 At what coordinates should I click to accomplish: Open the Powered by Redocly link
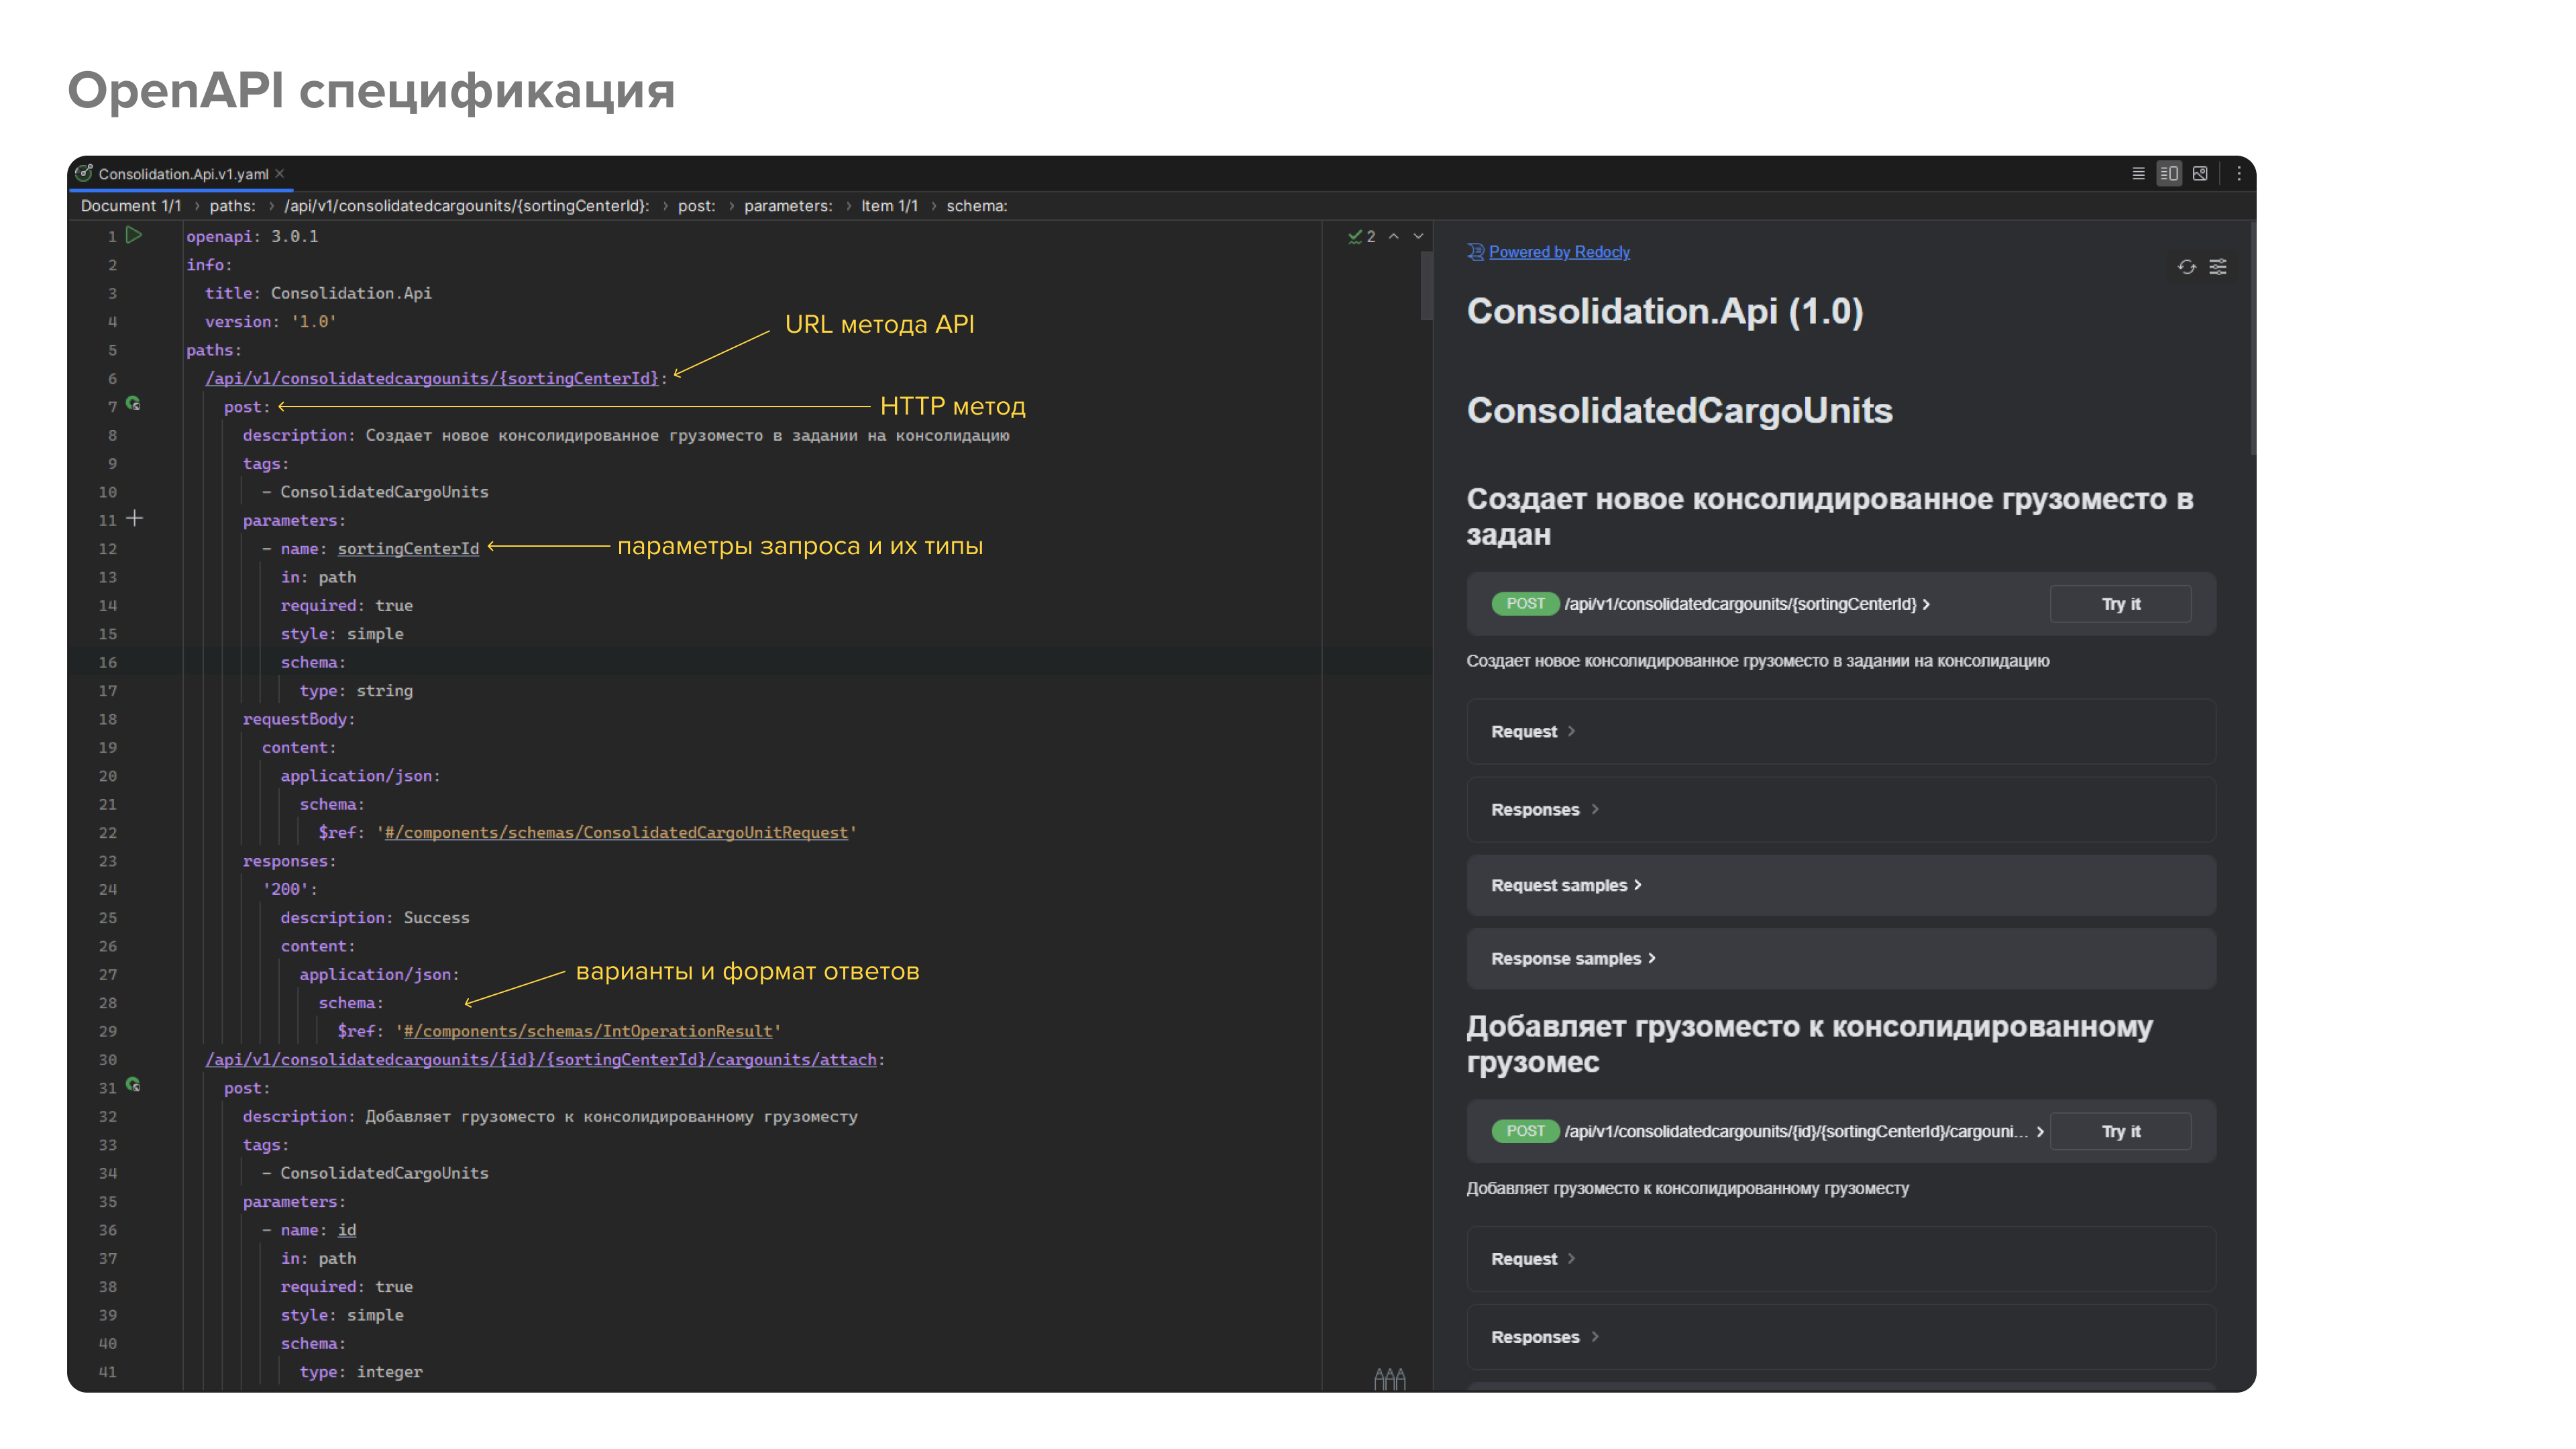pos(1558,252)
